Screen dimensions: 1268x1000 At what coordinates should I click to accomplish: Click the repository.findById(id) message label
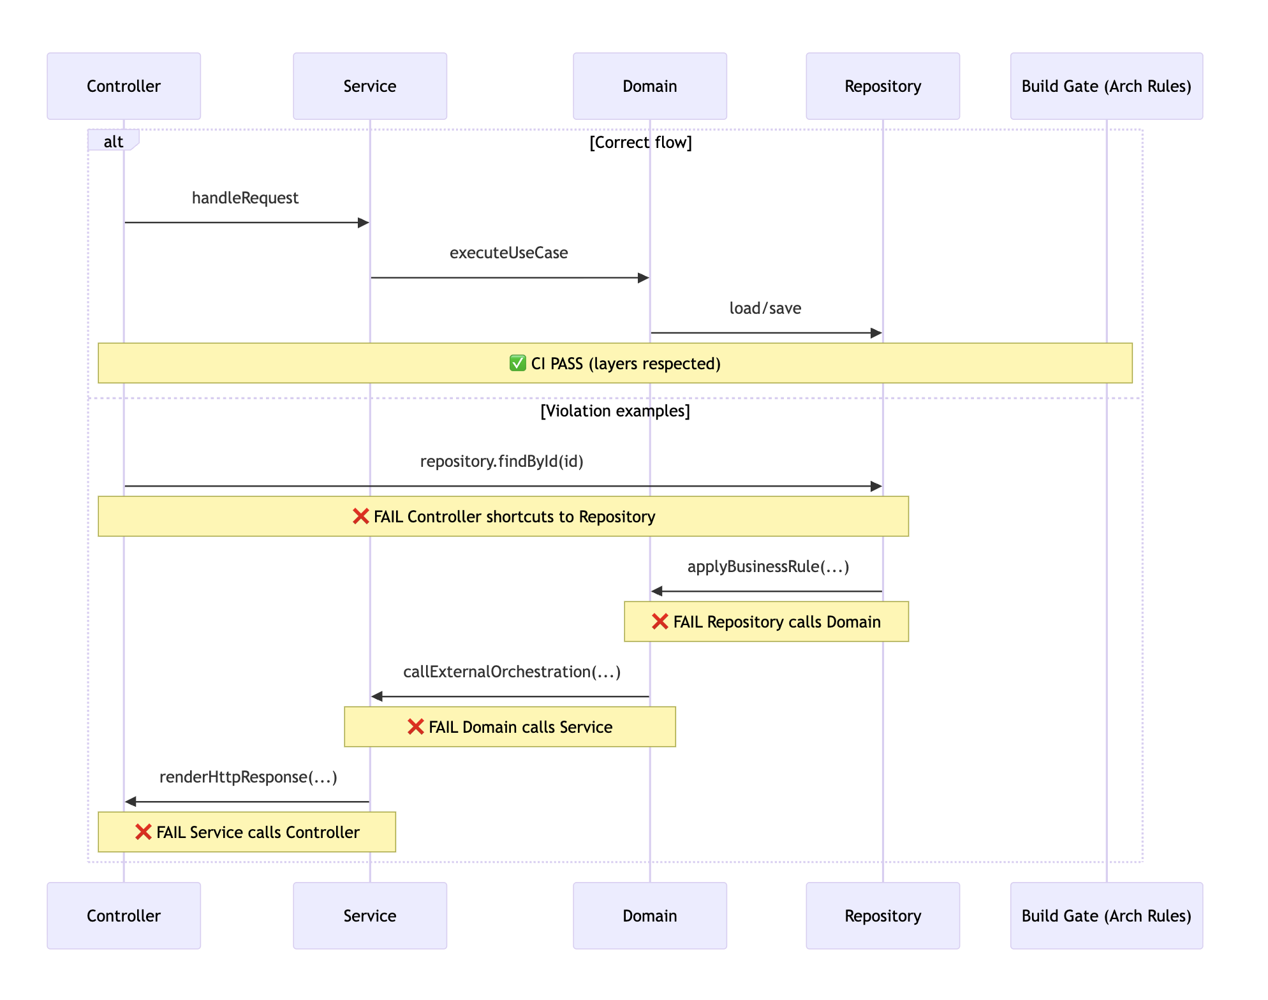point(501,461)
